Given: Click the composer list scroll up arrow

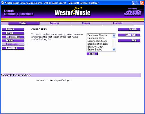Looking at the screenshot, I should point(114,35).
